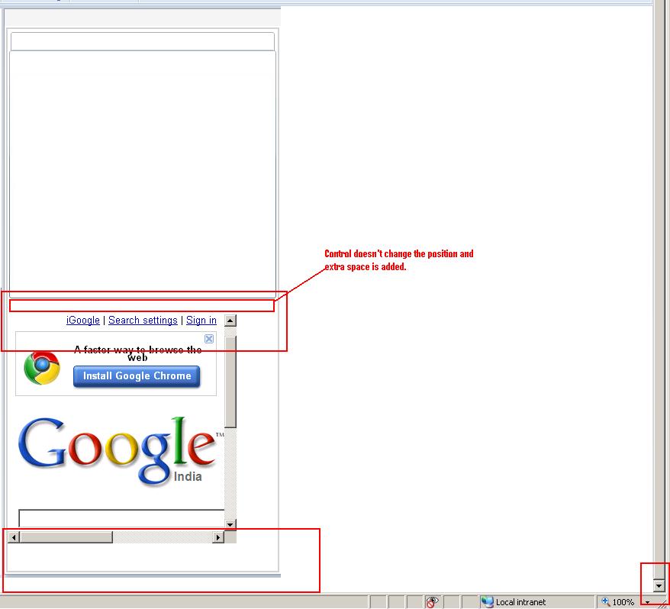
Task: Click the inner vertical scrollbar thumb
Action: coord(230,382)
